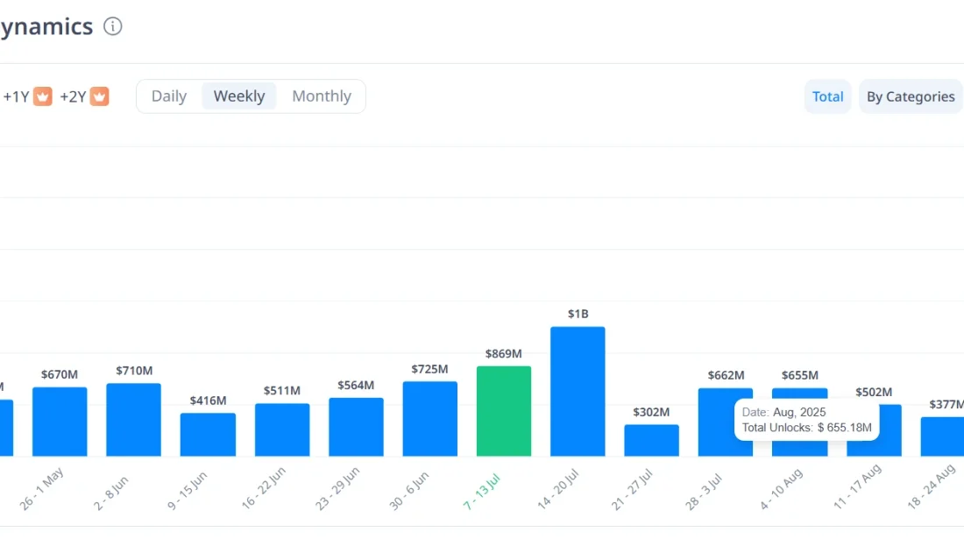964x539 pixels.
Task: Click the green '7 - 13 Jul' axis label
Action: click(482, 493)
